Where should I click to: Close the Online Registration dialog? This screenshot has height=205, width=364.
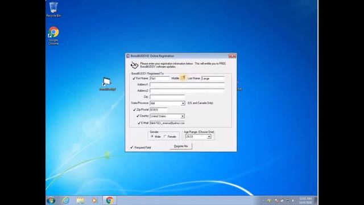coord(232,56)
